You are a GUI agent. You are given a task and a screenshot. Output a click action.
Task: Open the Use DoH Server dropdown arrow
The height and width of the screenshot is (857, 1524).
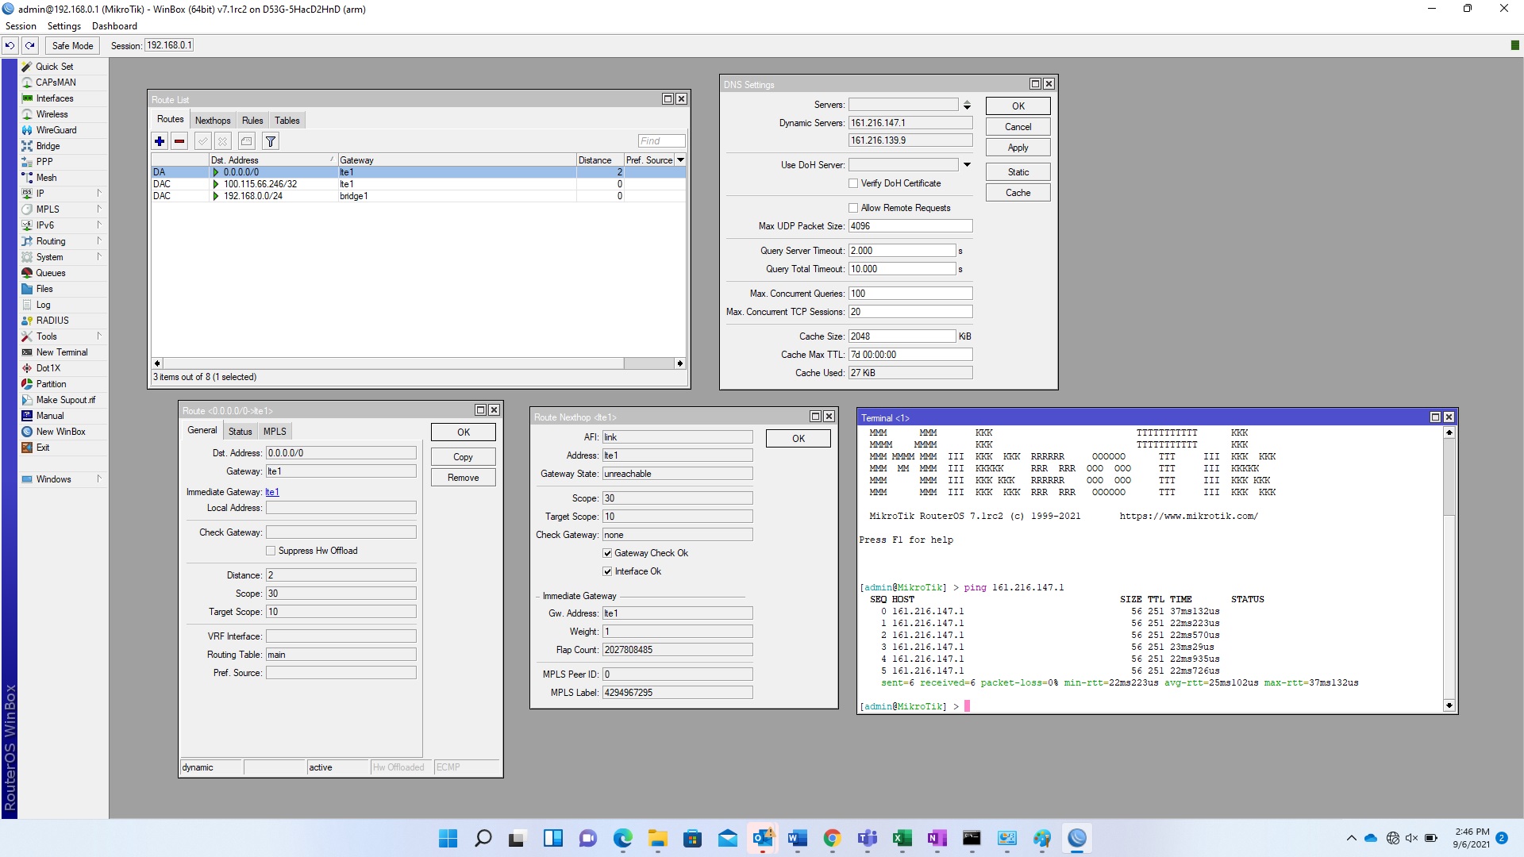click(967, 165)
